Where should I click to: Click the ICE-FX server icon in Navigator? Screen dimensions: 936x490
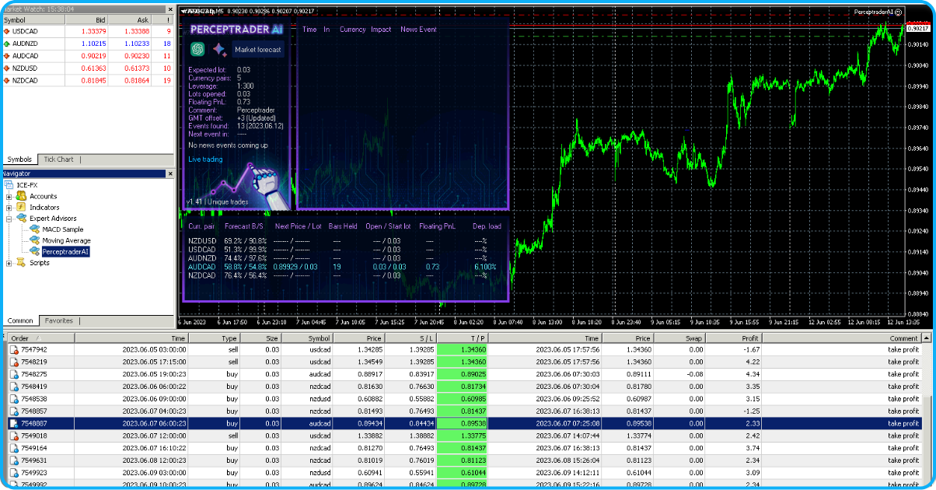pyautogui.click(x=9, y=185)
